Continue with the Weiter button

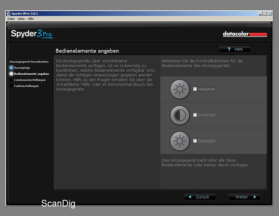[244, 197]
